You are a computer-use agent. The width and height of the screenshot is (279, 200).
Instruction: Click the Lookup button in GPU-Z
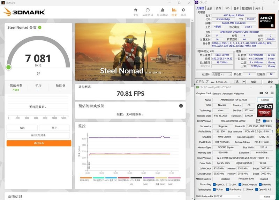[x=265, y=100]
